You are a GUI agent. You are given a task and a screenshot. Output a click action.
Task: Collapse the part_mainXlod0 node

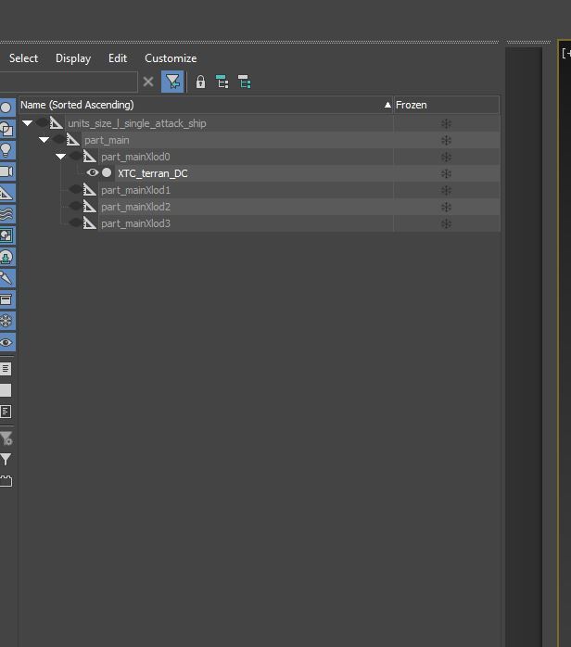[x=60, y=157]
